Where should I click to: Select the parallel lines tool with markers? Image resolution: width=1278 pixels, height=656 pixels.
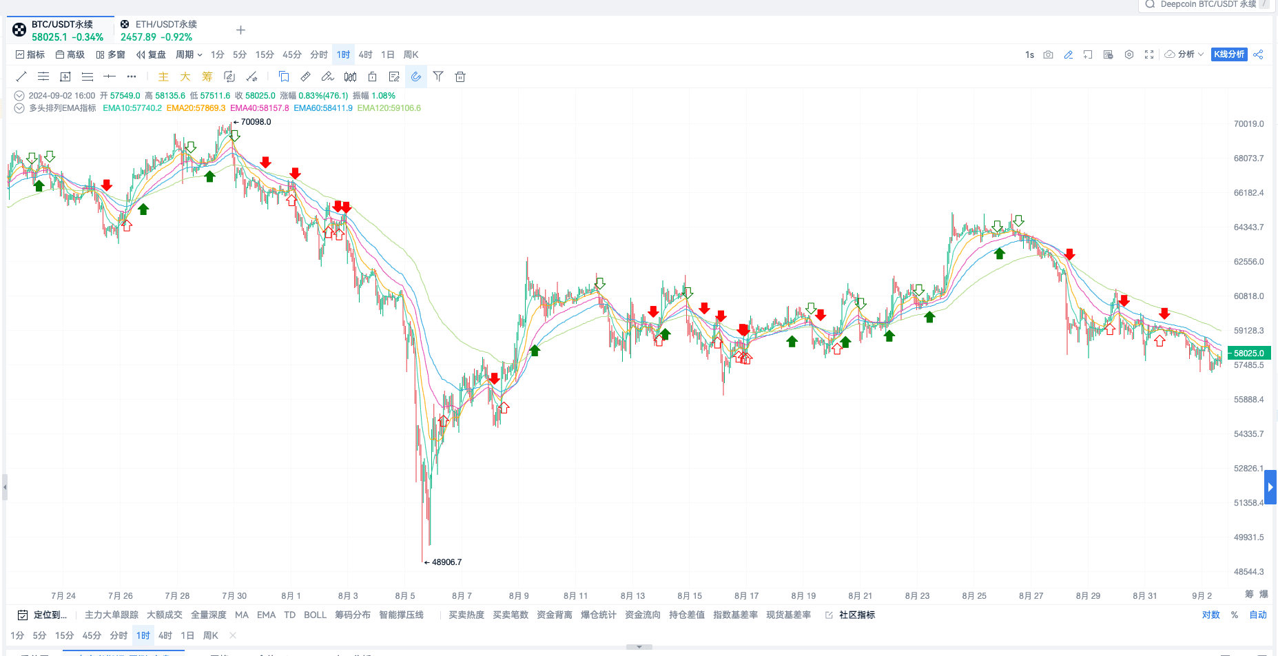click(43, 76)
